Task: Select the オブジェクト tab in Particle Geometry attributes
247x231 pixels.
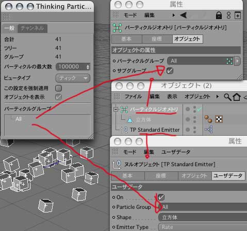Action: pyautogui.click(x=187, y=39)
